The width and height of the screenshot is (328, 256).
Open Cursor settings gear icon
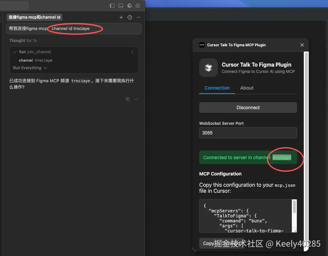[x=138, y=6]
